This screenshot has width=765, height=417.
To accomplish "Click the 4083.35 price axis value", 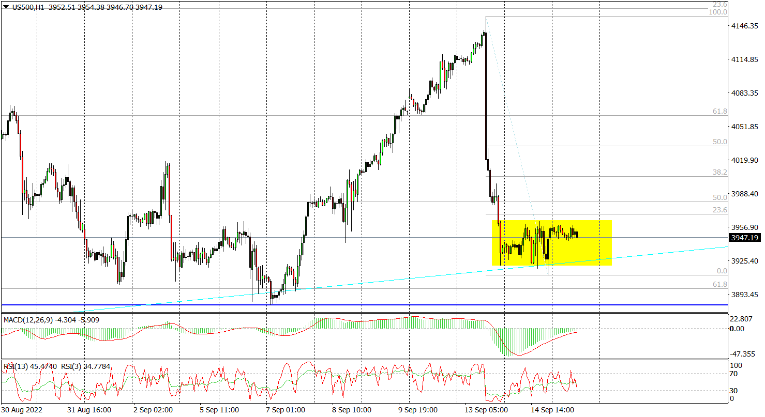I will click(746, 93).
